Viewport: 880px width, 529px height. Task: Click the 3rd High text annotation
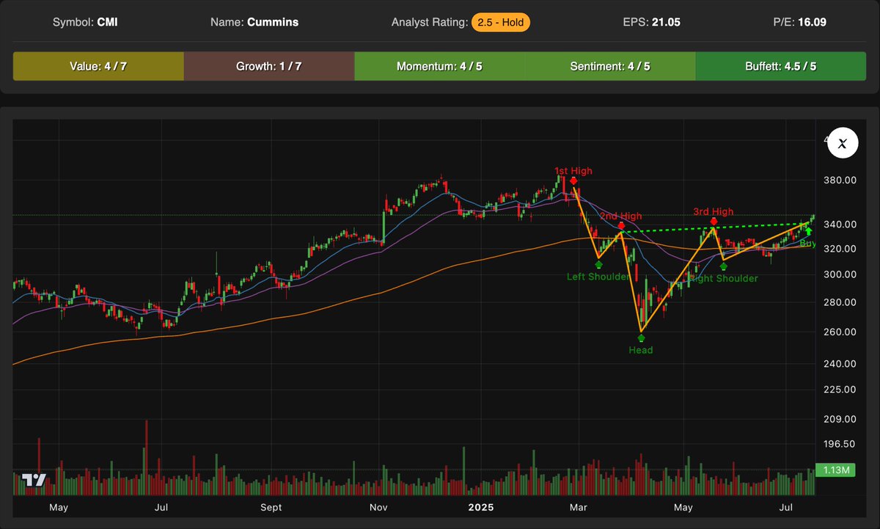point(714,212)
